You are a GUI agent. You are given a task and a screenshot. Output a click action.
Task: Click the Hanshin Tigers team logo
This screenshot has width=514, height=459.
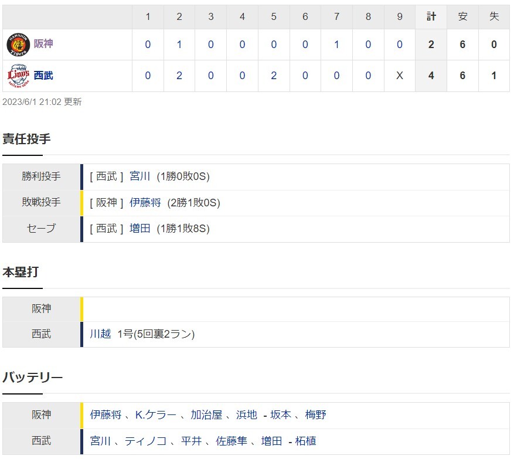[x=18, y=45]
